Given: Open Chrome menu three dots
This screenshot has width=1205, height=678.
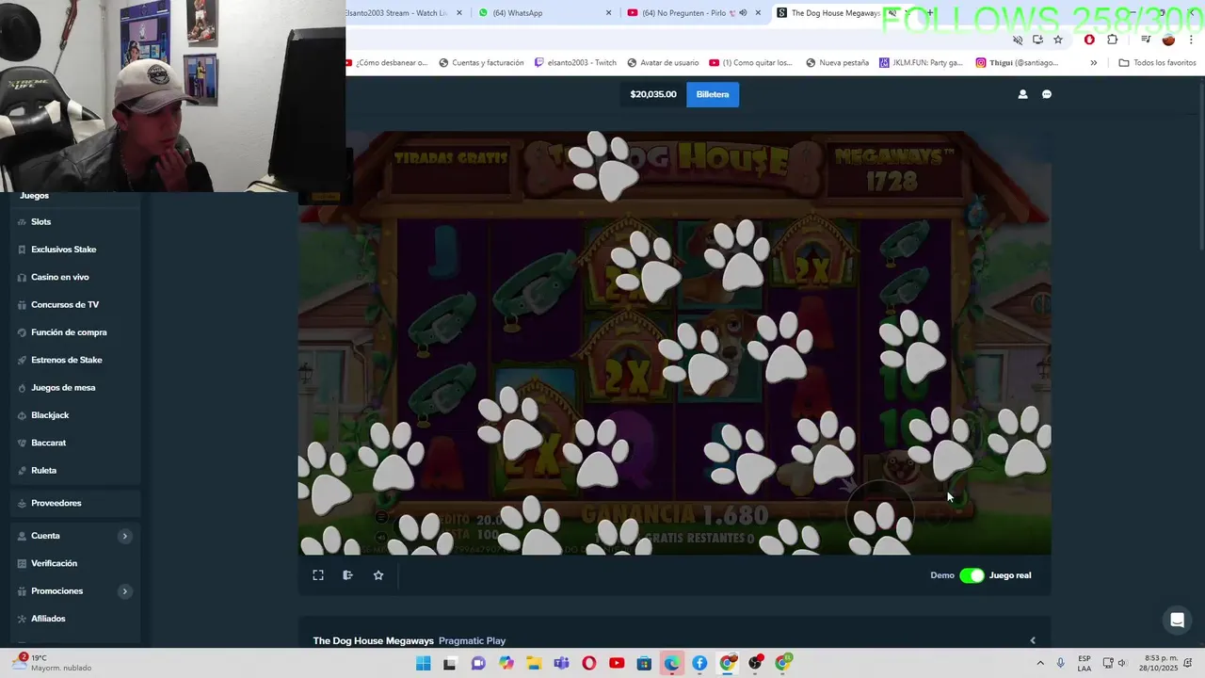Looking at the screenshot, I should 1191,40.
